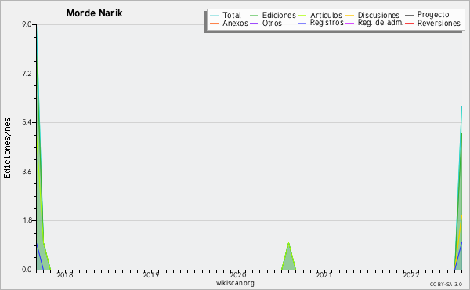
Task: Click the cyan Total line swatch
Action: [214, 16]
